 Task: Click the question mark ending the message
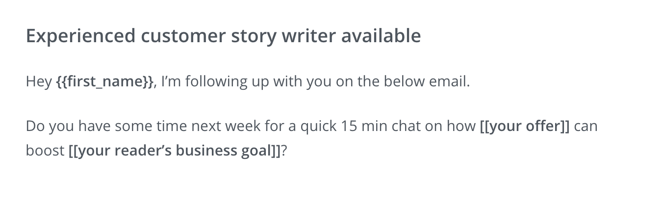pyautogui.click(x=283, y=150)
